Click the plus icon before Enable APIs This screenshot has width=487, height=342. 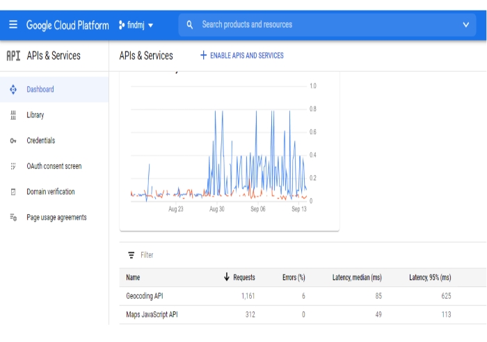(203, 56)
